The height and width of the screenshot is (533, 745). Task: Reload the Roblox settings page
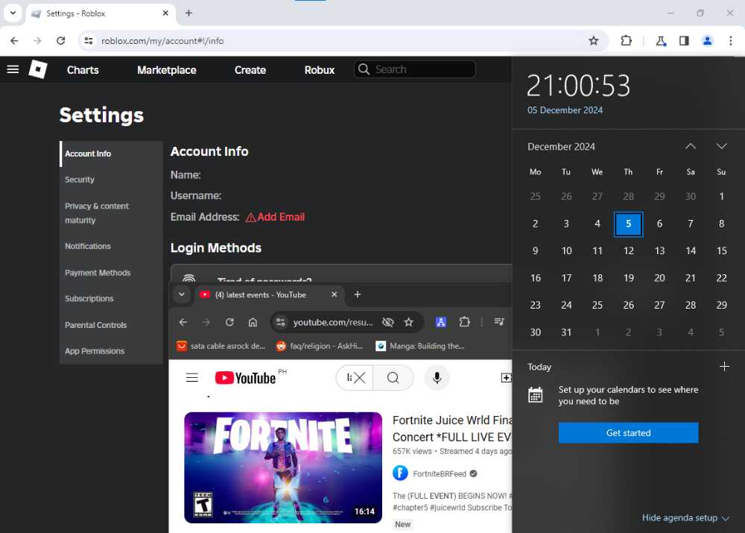click(61, 41)
